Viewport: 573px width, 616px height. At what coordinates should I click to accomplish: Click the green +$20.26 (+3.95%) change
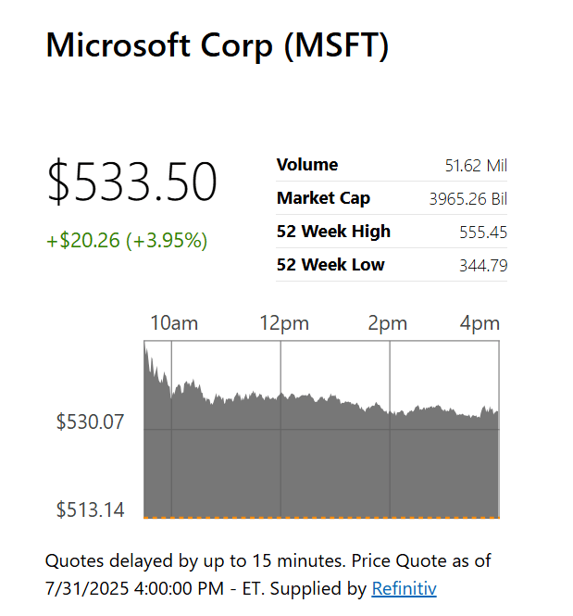tap(127, 241)
